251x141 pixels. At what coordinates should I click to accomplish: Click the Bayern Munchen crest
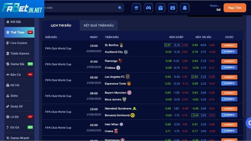(x=129, y=92)
